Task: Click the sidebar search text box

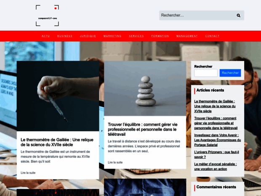Action: coord(206,73)
